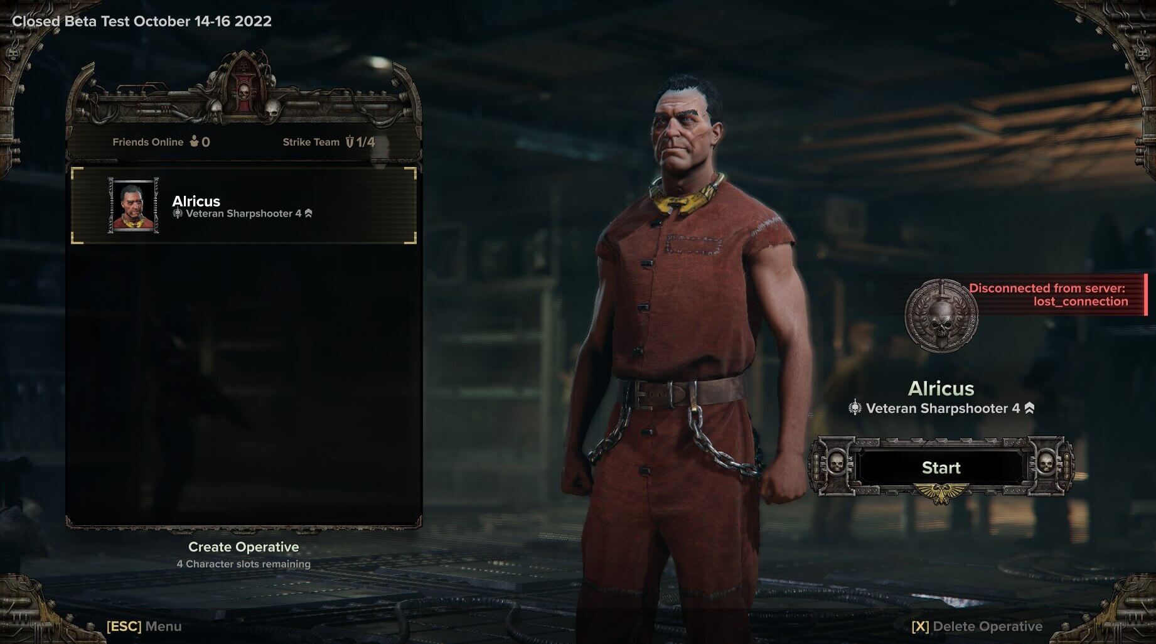
Task: Click the Start button
Action: [941, 468]
